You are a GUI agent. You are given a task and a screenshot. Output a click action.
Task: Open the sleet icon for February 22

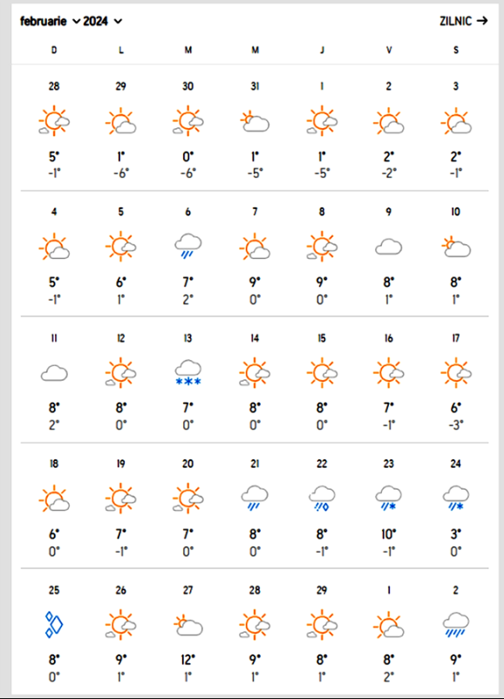click(322, 499)
